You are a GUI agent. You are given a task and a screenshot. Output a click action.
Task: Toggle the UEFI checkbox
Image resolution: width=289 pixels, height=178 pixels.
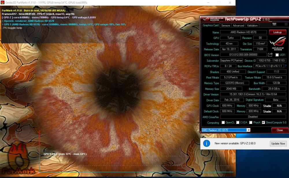pos(277,55)
